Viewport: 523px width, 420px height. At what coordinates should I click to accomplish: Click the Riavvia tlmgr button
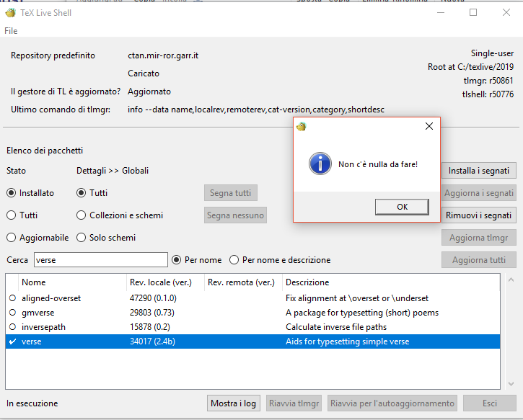(294, 403)
